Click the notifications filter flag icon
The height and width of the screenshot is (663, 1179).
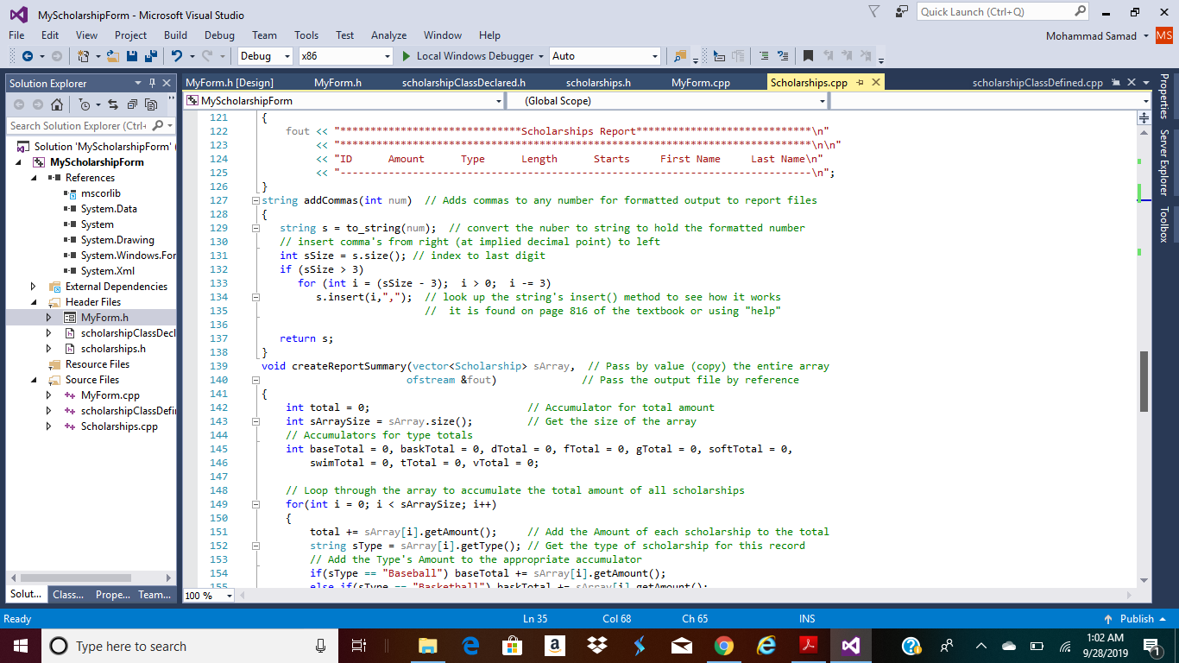tap(874, 11)
